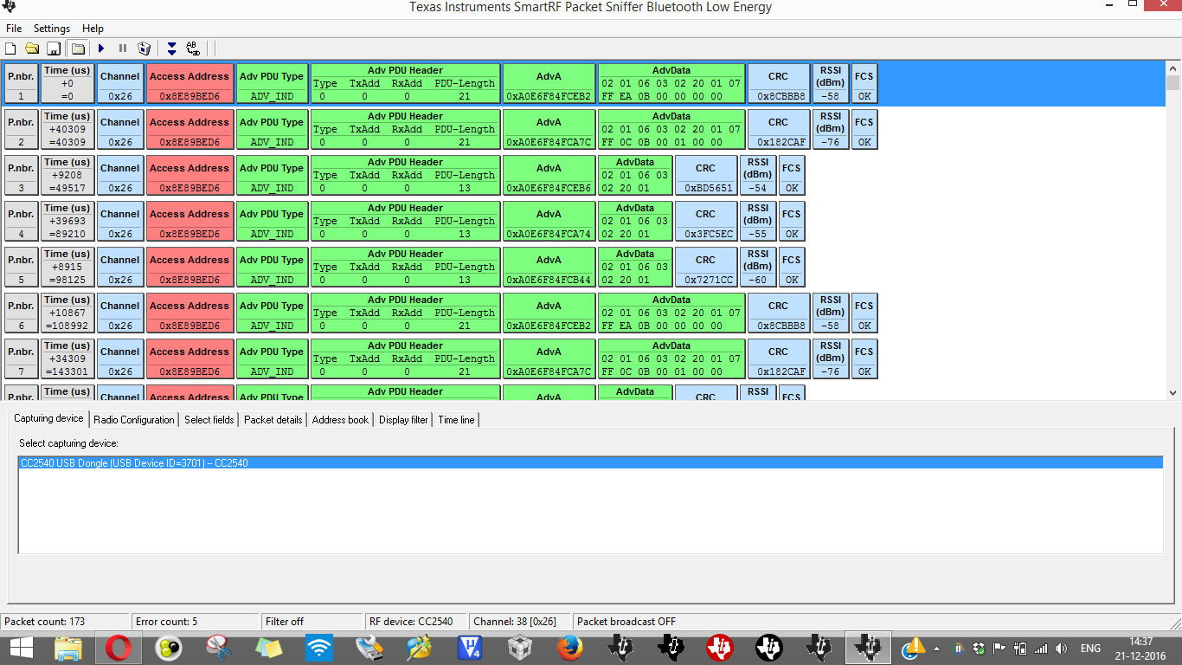Click RSSI value -54
1182x665 pixels.
click(758, 188)
